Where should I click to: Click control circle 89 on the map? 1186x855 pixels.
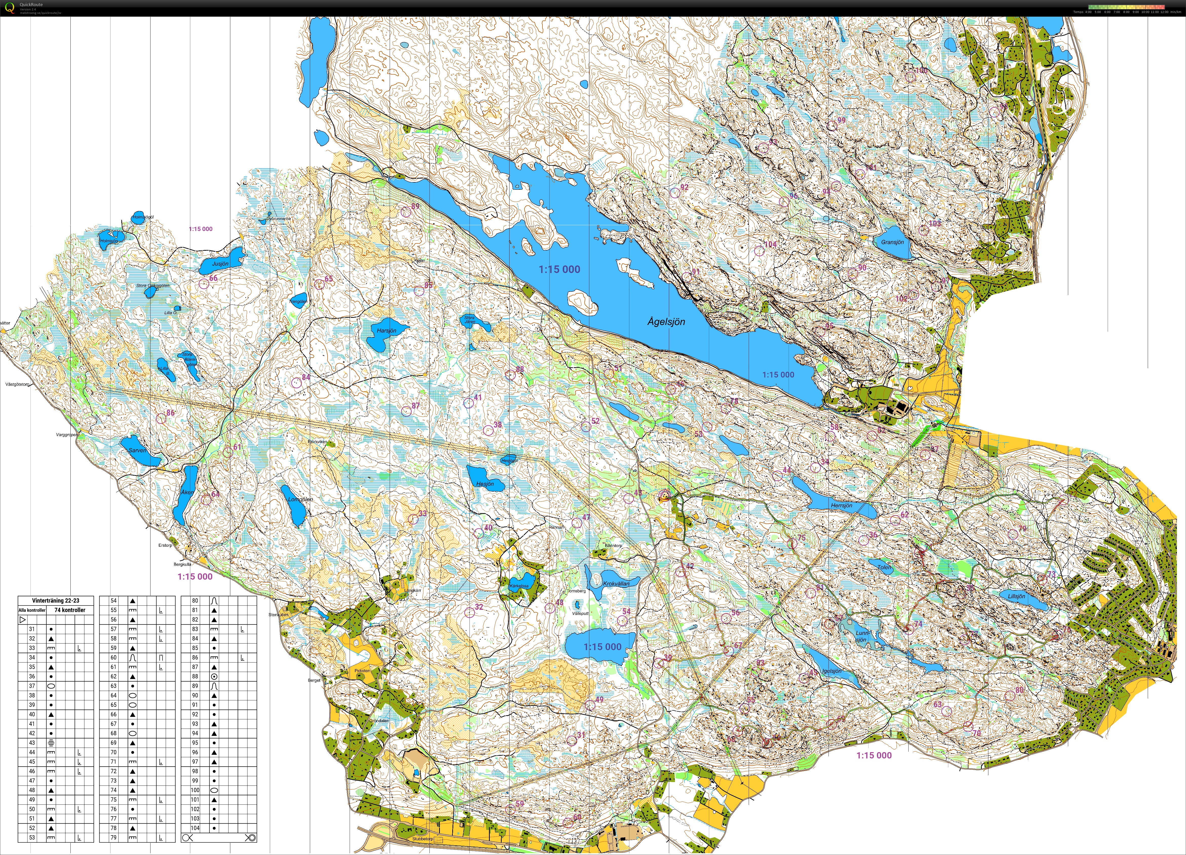pyautogui.click(x=405, y=212)
